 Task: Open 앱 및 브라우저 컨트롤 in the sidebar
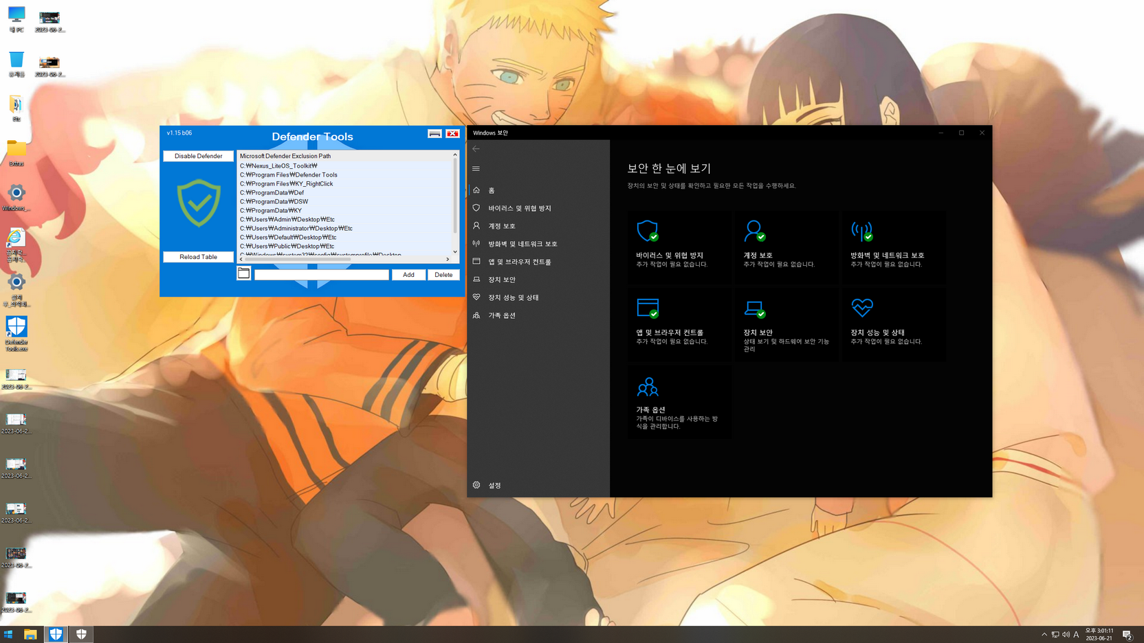(538, 262)
